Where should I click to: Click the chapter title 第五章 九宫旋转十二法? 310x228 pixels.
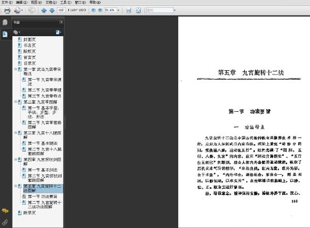[x=251, y=72]
